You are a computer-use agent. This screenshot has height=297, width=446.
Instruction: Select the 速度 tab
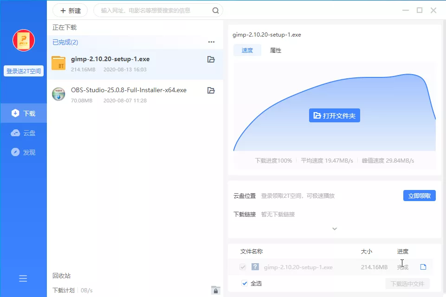(x=247, y=50)
